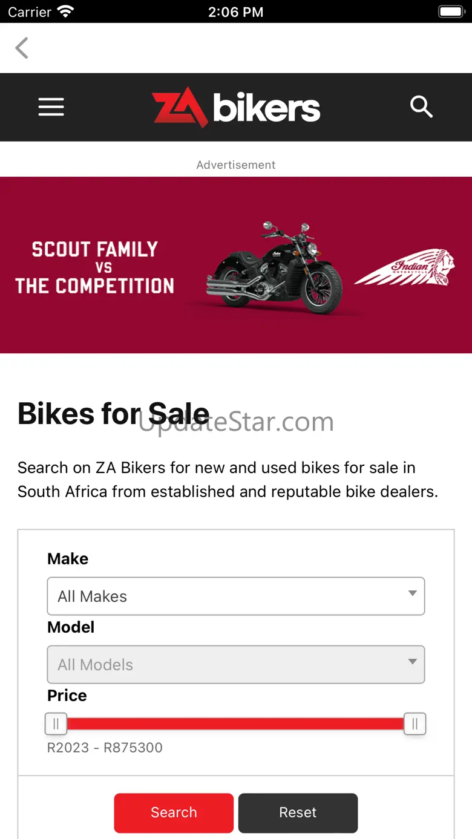
Task: Open the search magnifier icon
Action: coord(421,107)
